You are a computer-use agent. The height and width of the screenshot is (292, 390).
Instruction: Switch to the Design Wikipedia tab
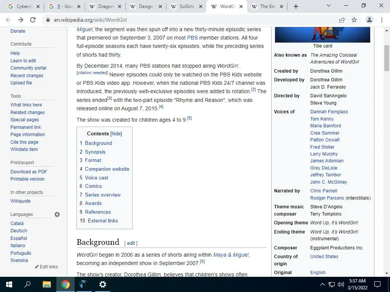coord(144,6)
